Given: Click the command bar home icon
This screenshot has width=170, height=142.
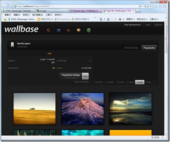Looking at the screenshot, I should (x=101, y=19).
